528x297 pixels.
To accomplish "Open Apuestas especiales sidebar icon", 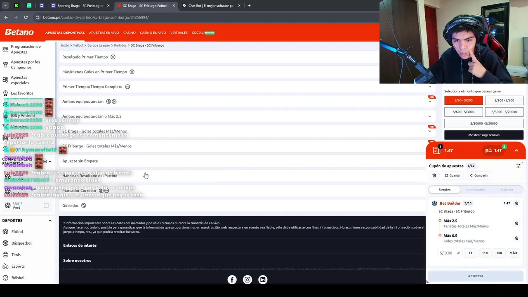I will click(x=5, y=80).
